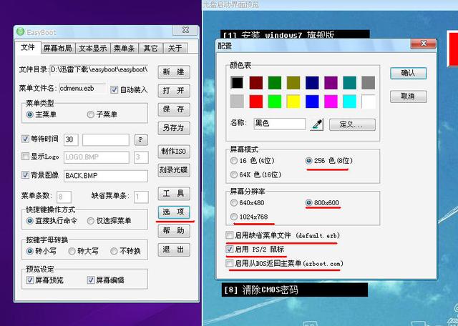Select the olive color swatch

[x=293, y=83]
